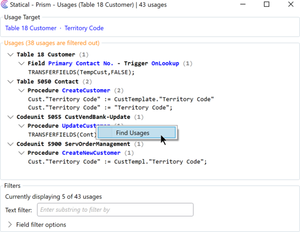Focus the Text filter input field
Image resolution: width=300 pixels, height=232 pixels.
115,210
